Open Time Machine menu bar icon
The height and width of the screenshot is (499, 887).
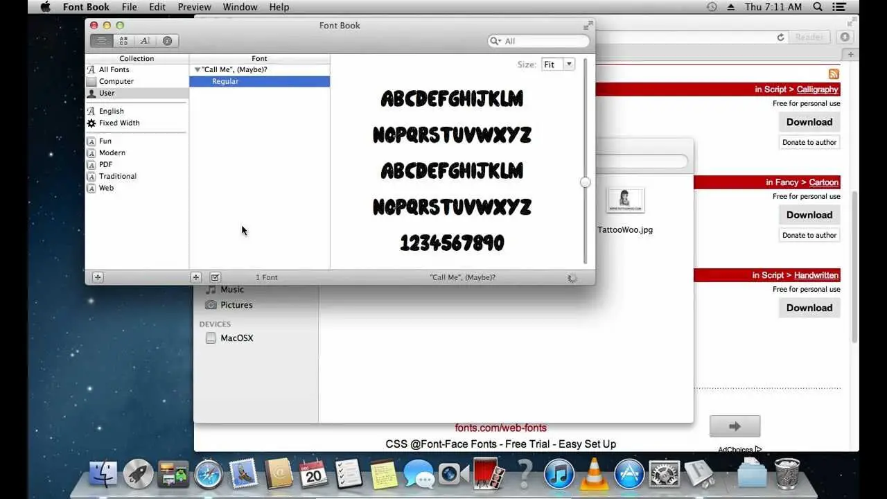(x=712, y=7)
